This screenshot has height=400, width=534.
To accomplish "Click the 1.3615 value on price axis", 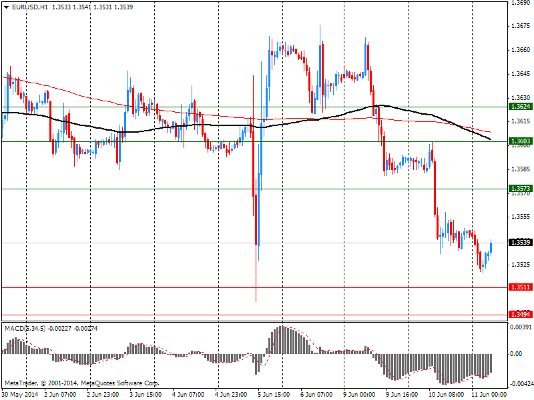I will pyautogui.click(x=521, y=121).
